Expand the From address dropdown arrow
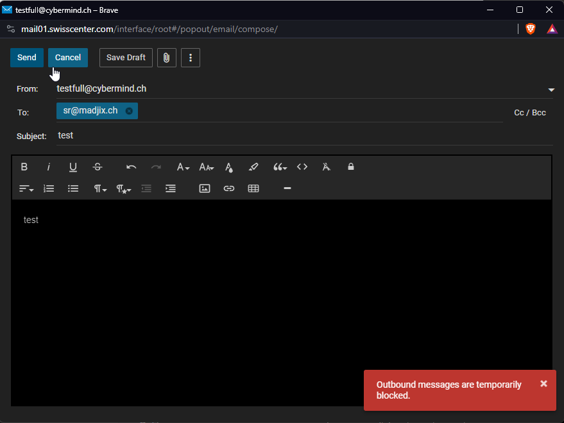Screen dimensions: 564x423 point(551,90)
